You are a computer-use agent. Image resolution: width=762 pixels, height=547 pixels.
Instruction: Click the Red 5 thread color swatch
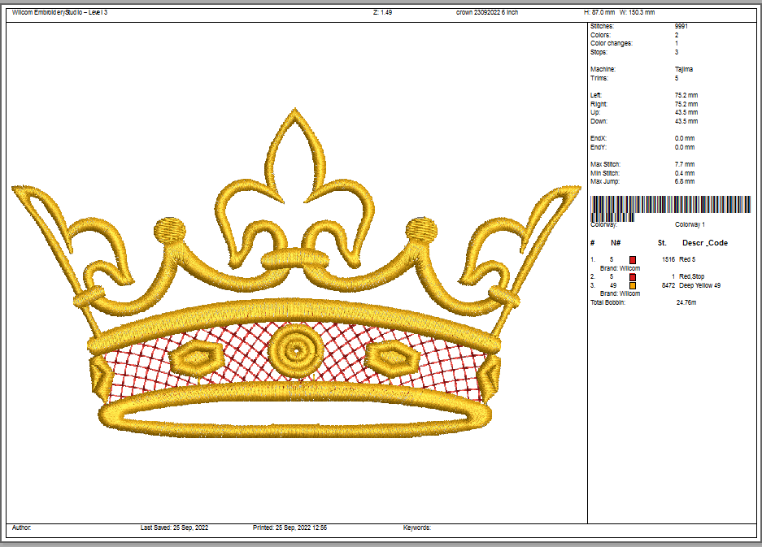(x=633, y=259)
